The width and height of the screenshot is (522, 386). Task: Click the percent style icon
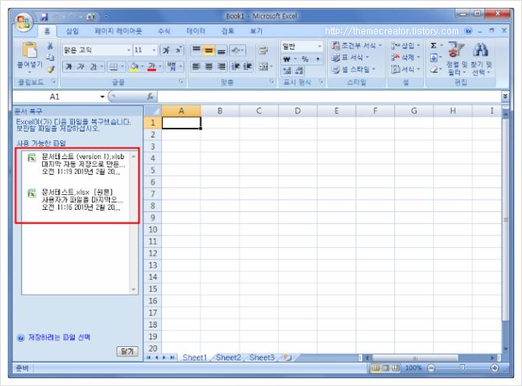point(305,59)
